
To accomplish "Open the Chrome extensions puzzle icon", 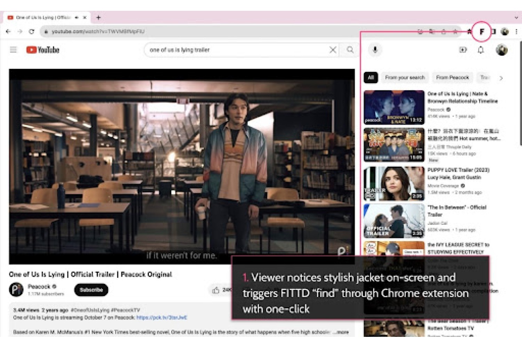I will click(x=469, y=32).
